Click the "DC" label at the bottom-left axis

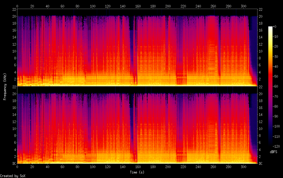(x=14, y=164)
